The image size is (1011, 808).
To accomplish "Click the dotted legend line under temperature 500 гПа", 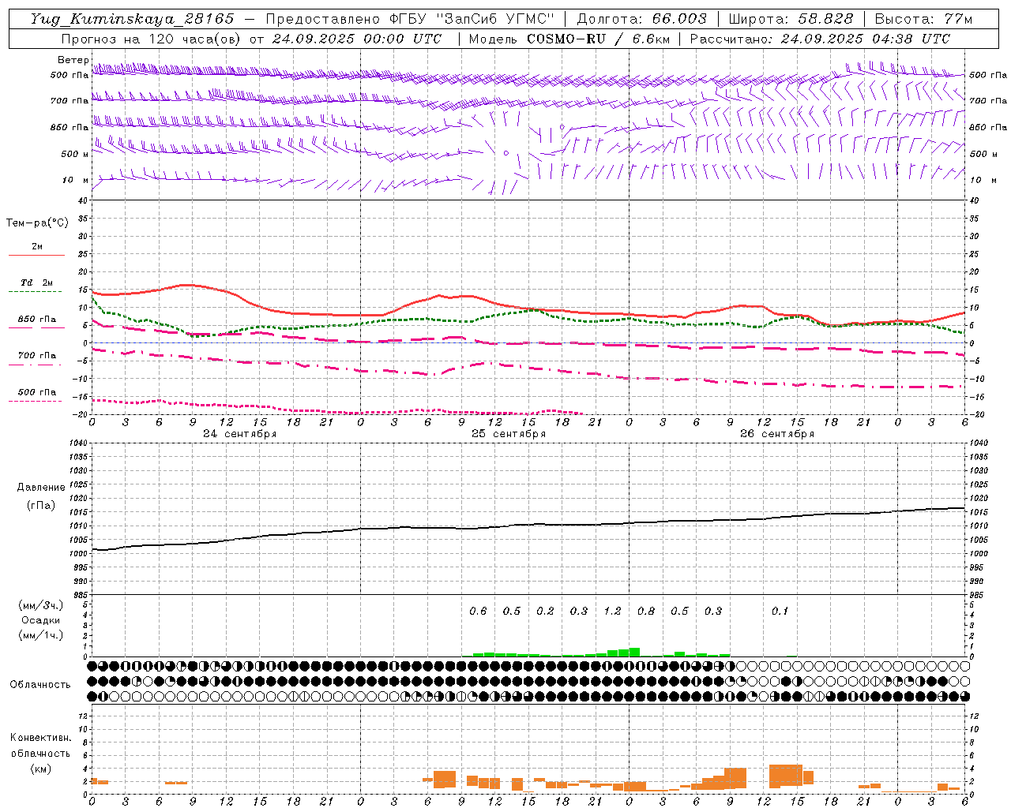I will click(x=35, y=402).
